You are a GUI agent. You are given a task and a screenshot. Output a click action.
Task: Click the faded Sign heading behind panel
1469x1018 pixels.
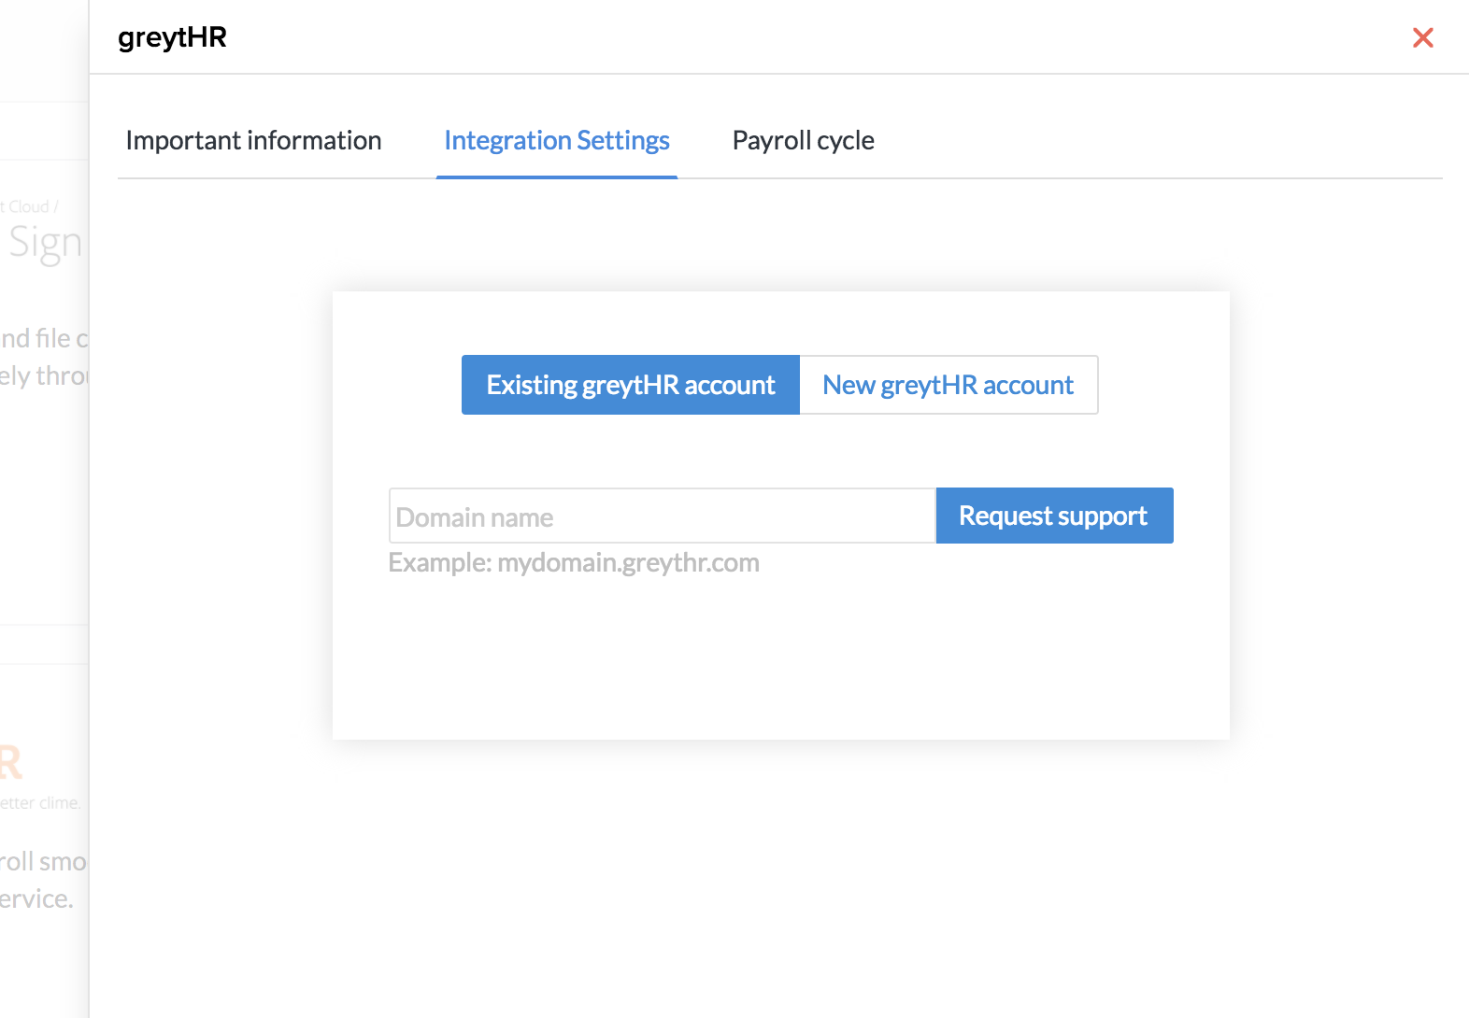(45, 243)
